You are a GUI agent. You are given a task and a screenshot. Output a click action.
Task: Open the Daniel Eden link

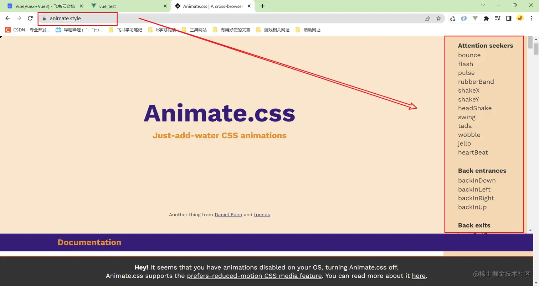(228, 214)
